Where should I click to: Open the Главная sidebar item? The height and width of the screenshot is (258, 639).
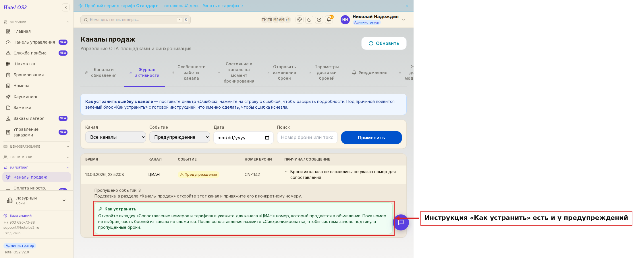(x=36, y=31)
